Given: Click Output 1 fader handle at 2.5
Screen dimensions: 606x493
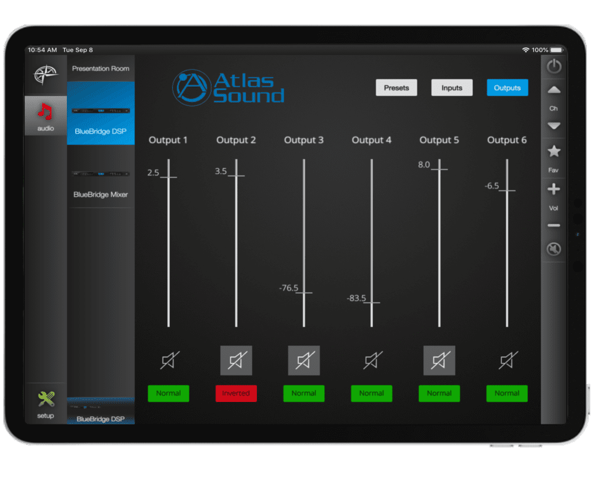Looking at the screenshot, I should [169, 177].
